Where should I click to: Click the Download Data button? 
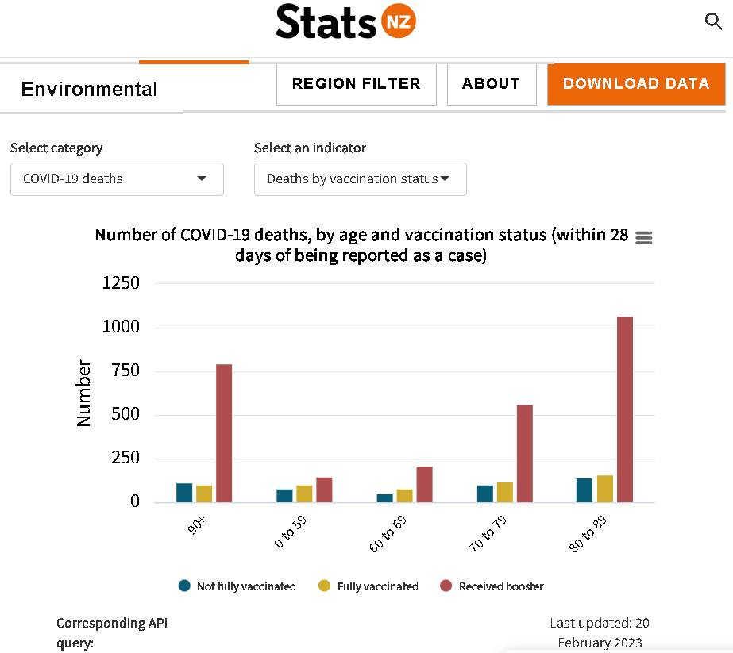(x=636, y=84)
